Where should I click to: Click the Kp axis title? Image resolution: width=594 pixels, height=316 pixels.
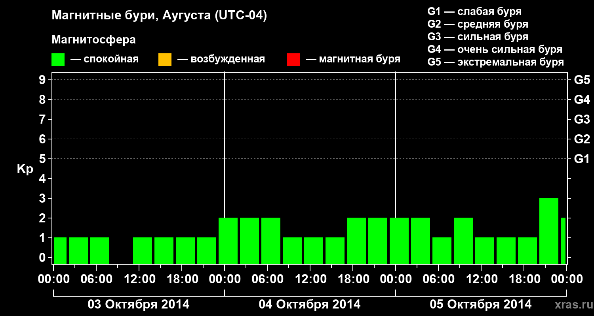click(25, 169)
